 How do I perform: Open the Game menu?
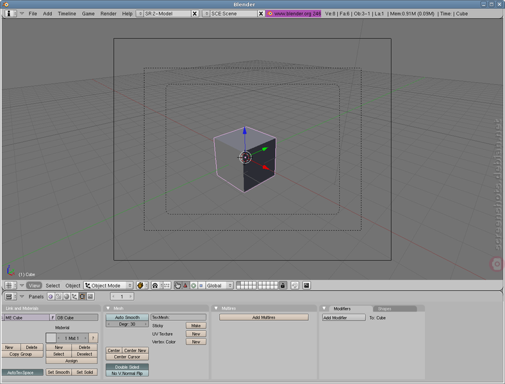click(88, 13)
